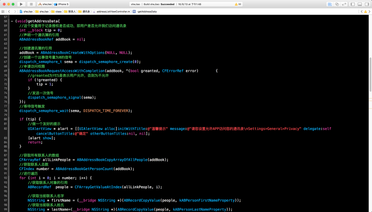The height and width of the screenshot is (212, 372).
Task: Click the "温馨提示" string literal
Action: 158,129
